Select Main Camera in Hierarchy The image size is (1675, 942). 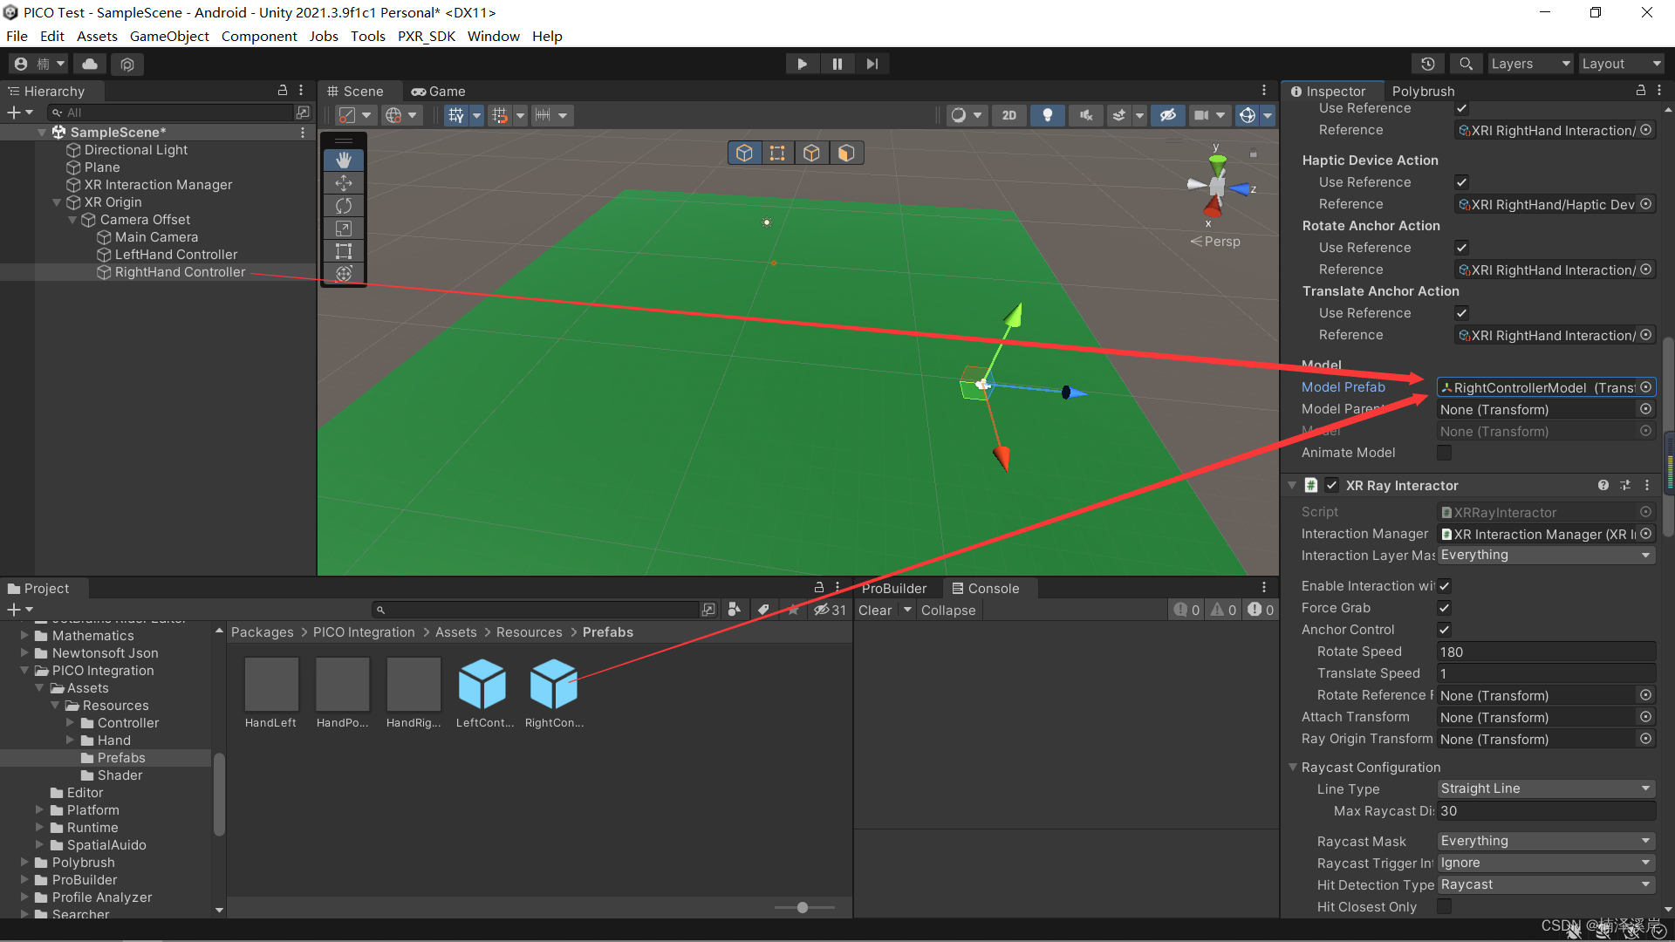coord(156,237)
